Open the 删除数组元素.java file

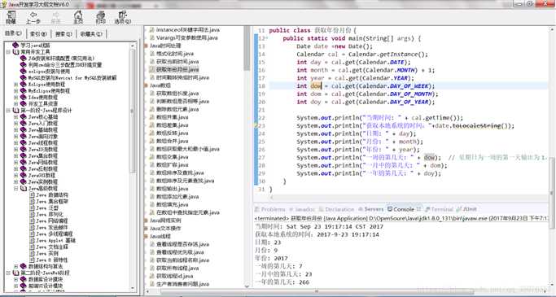[177, 109]
